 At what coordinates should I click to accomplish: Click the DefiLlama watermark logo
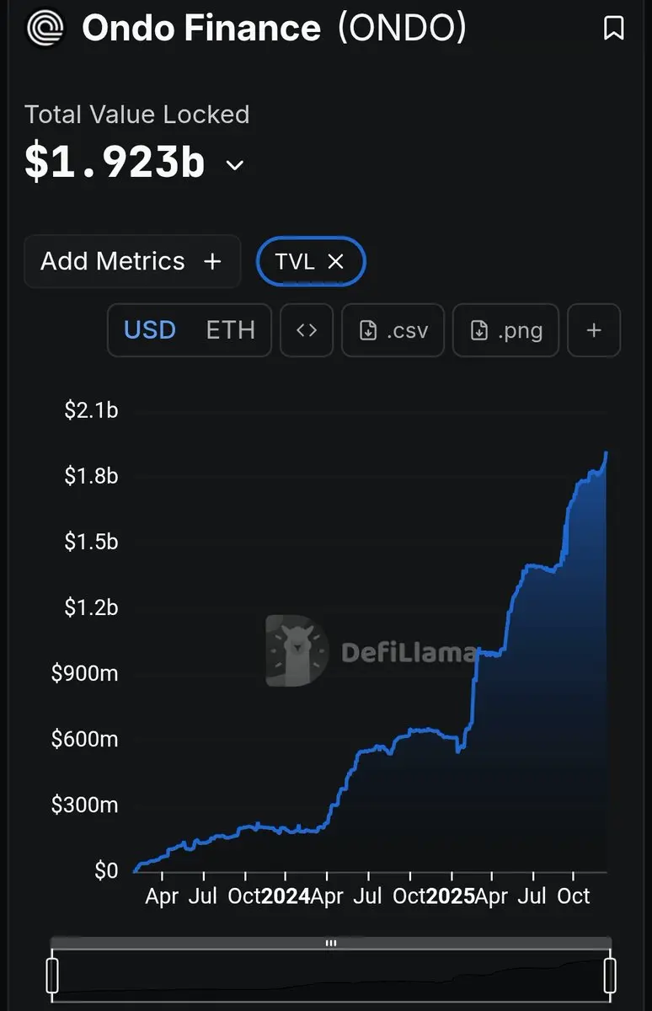pos(371,650)
